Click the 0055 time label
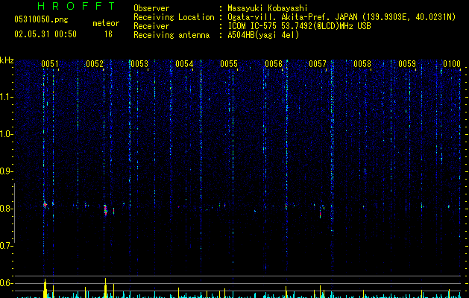 point(229,64)
